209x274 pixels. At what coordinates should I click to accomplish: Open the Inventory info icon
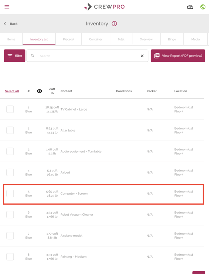[114, 24]
